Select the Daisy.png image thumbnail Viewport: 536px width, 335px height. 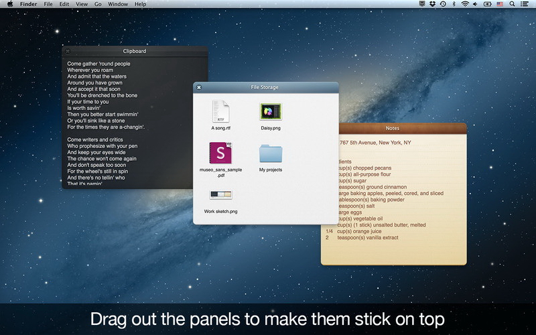pos(271,111)
